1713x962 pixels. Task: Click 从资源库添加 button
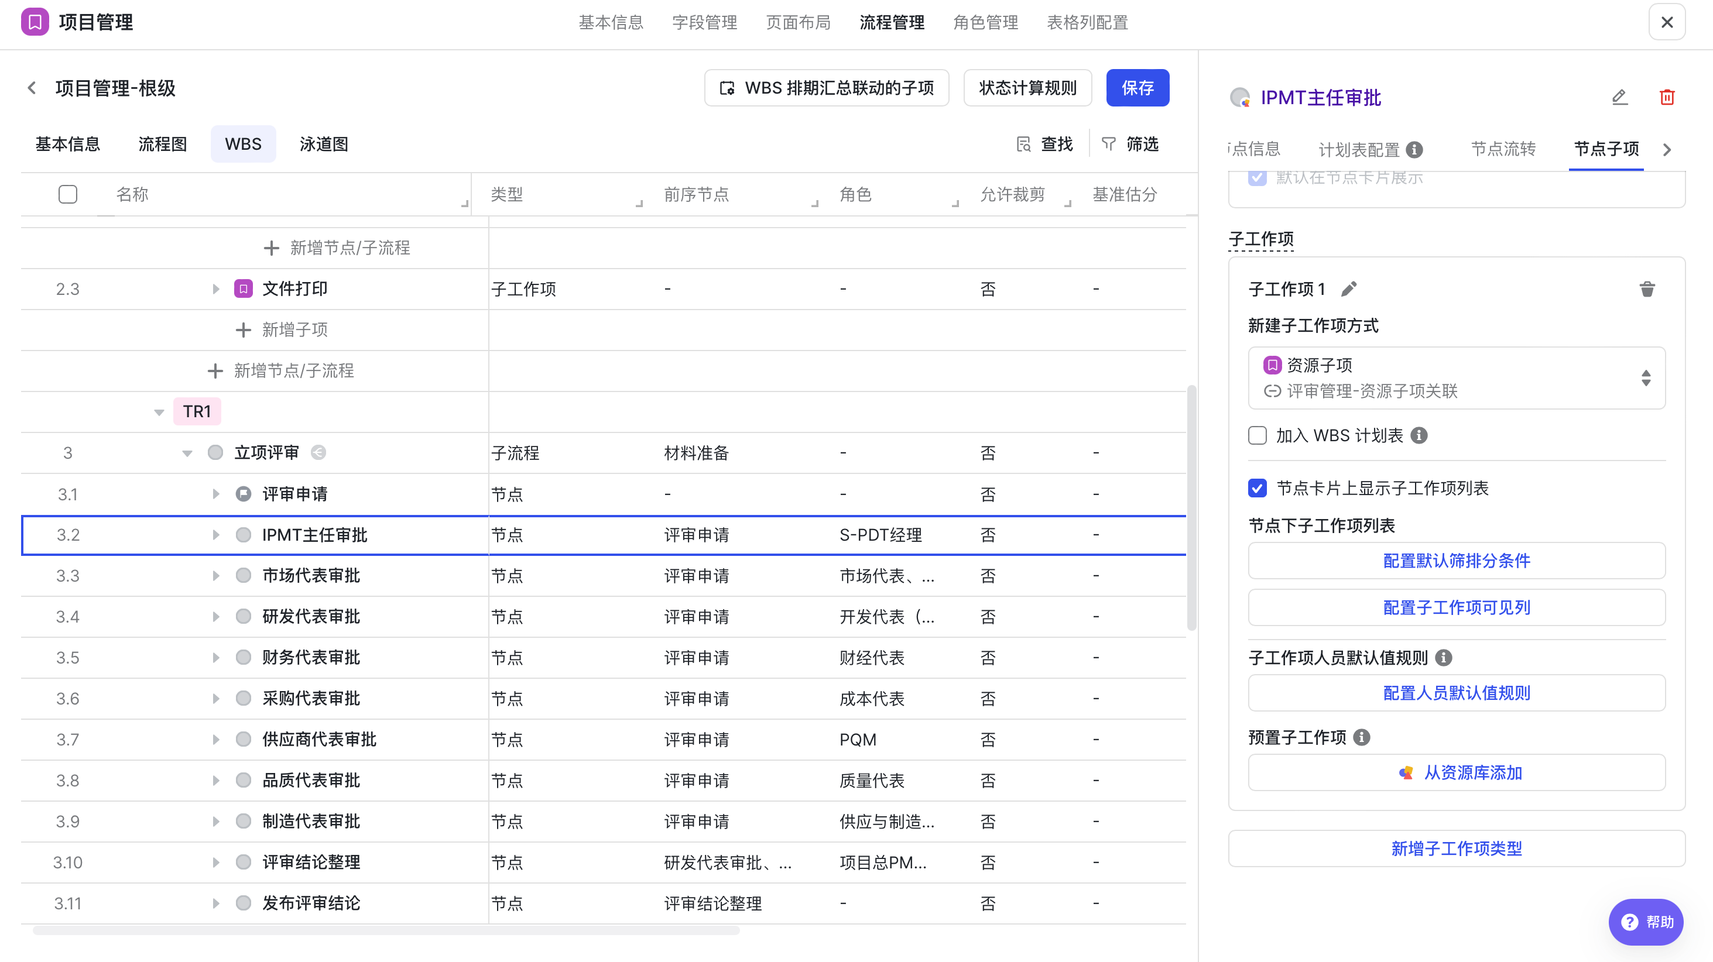[1457, 773]
